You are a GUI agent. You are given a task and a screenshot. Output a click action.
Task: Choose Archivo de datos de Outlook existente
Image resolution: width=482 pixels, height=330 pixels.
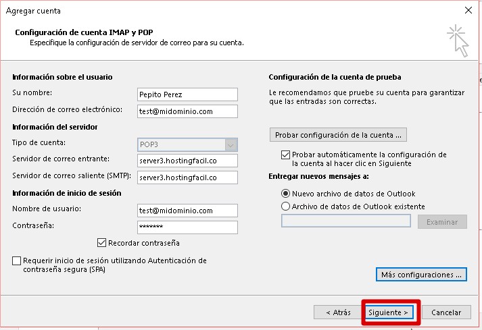[x=286, y=207]
